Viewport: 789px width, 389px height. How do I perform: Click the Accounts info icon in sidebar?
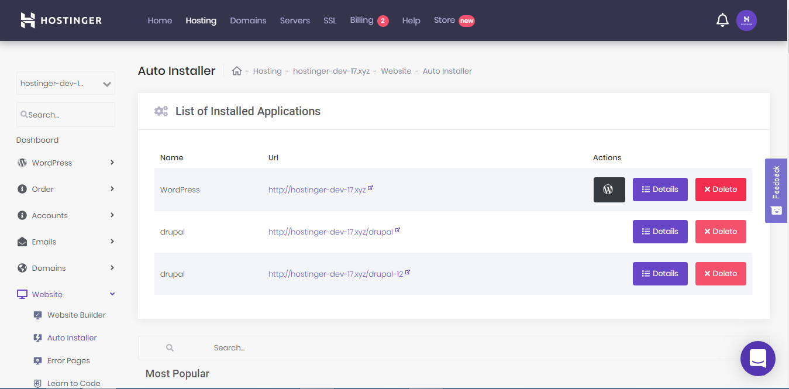click(x=22, y=215)
